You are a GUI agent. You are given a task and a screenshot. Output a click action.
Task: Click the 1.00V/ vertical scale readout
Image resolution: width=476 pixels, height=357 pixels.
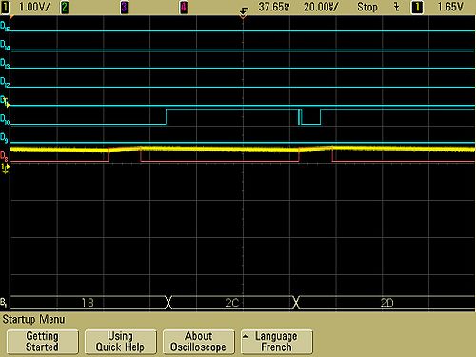(x=34, y=7)
